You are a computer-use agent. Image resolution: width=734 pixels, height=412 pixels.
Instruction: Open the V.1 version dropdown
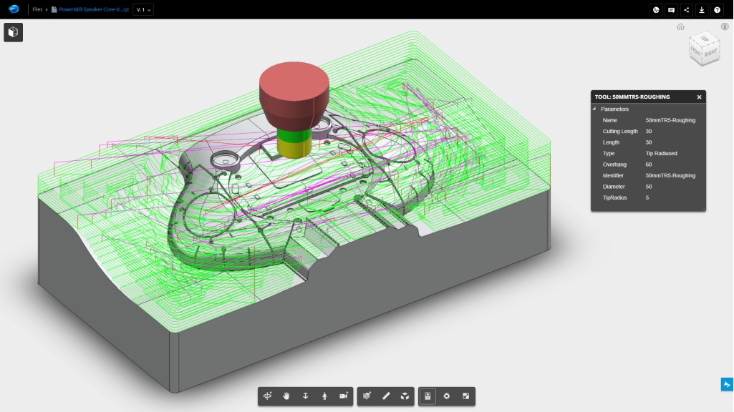pyautogui.click(x=143, y=10)
